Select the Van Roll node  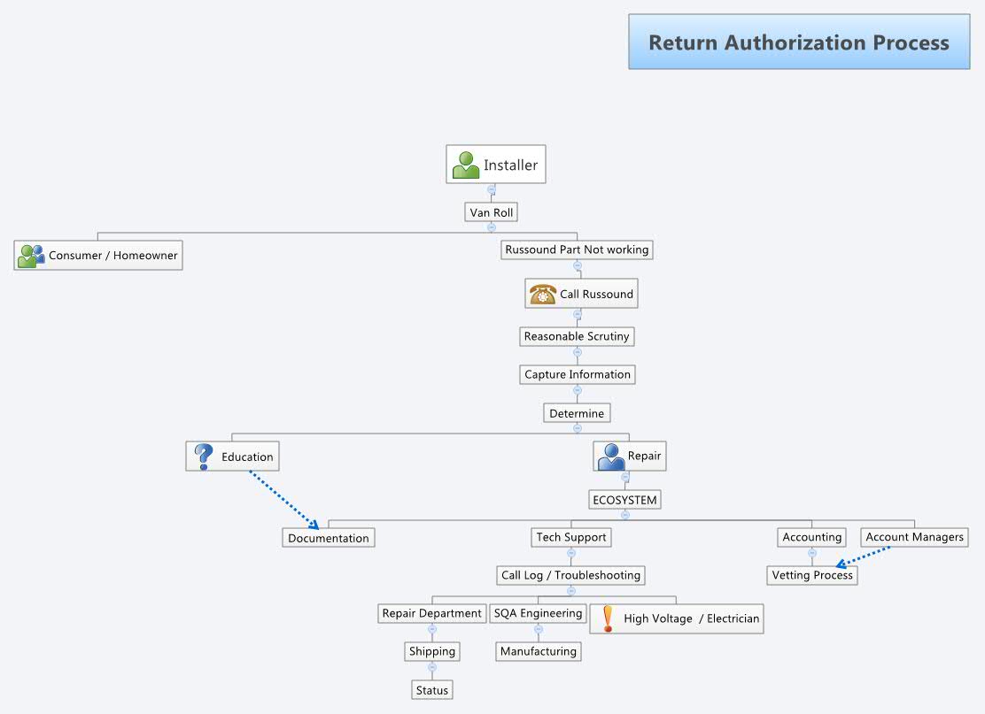point(491,211)
